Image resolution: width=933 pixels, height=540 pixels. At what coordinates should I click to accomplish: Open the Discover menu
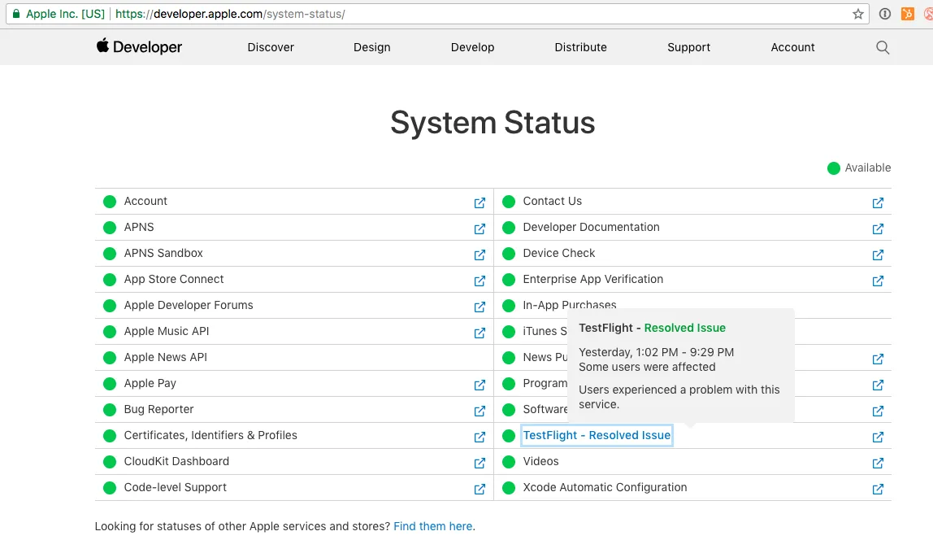[x=271, y=47]
